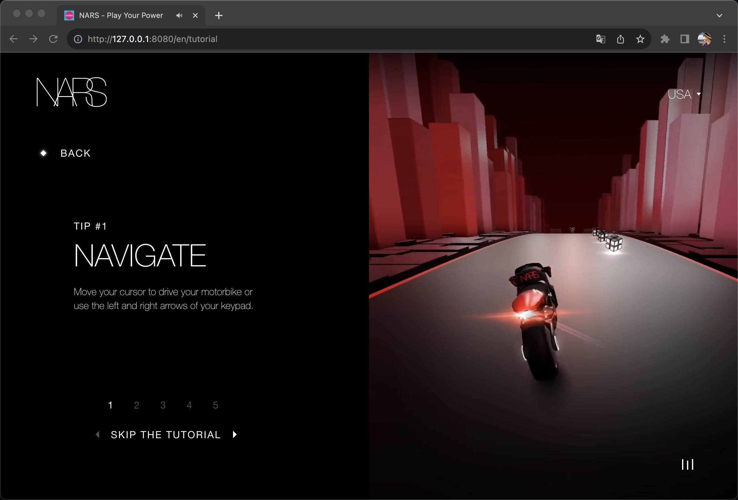Click the BACK link
The image size is (738, 500).
(x=76, y=153)
